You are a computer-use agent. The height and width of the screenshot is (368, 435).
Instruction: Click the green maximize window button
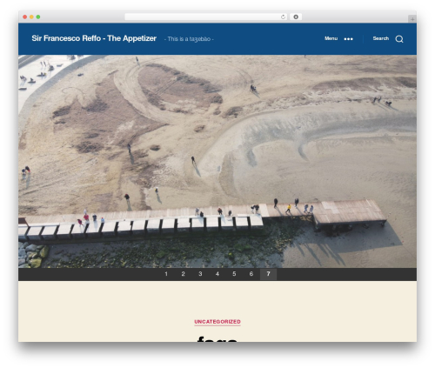pos(38,17)
